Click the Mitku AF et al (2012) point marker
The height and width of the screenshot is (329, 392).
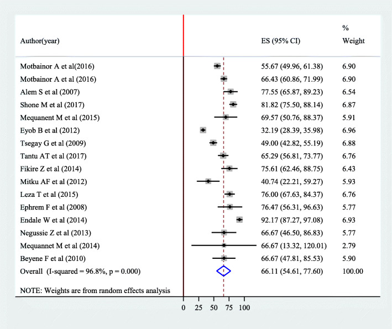point(208,181)
